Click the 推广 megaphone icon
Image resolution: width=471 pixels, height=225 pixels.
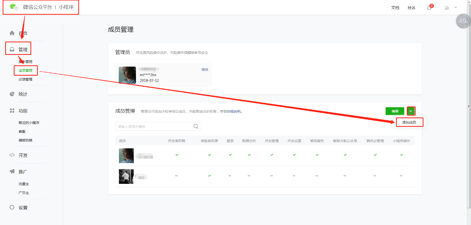pos(12,172)
